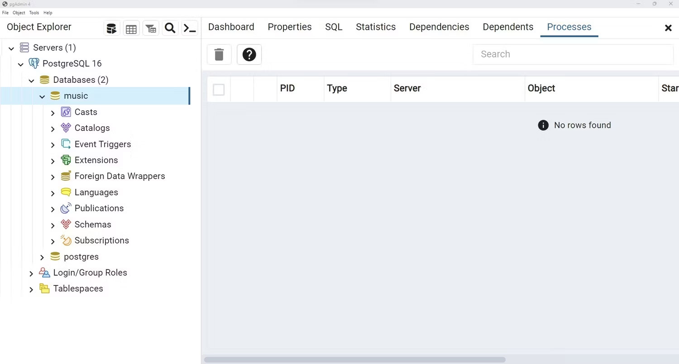679x364 pixels.
Task: Open the help question mark icon
Action: (x=249, y=55)
